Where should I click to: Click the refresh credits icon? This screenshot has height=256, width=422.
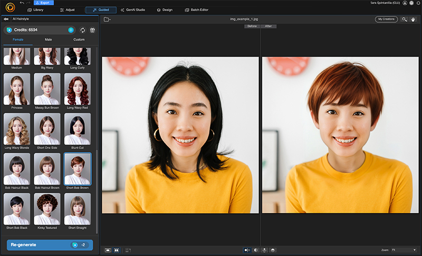coord(83,30)
